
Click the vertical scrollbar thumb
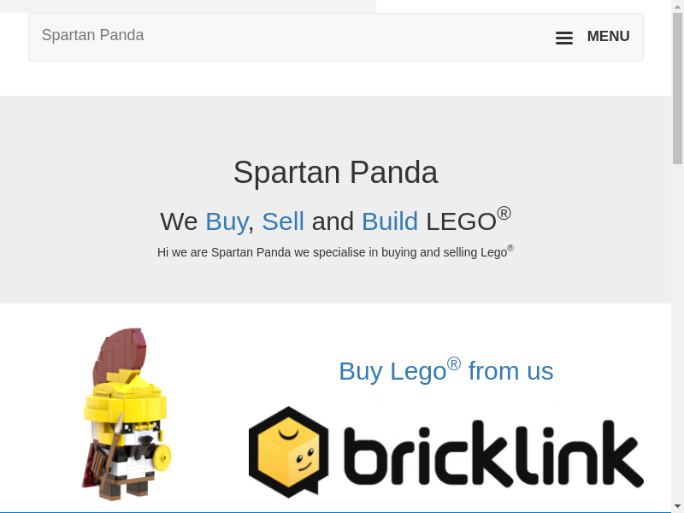[x=677, y=88]
